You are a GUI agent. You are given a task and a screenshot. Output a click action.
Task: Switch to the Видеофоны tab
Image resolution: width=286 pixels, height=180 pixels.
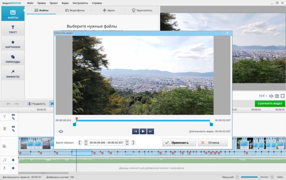coord(75,10)
